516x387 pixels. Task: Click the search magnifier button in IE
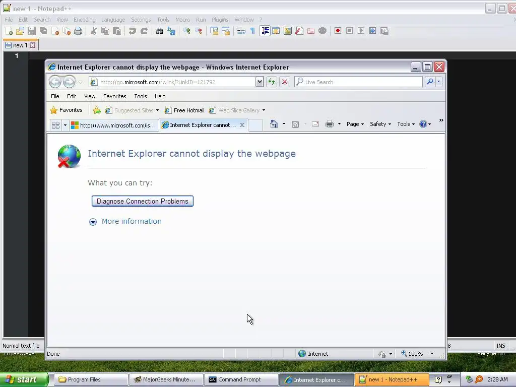tap(430, 82)
